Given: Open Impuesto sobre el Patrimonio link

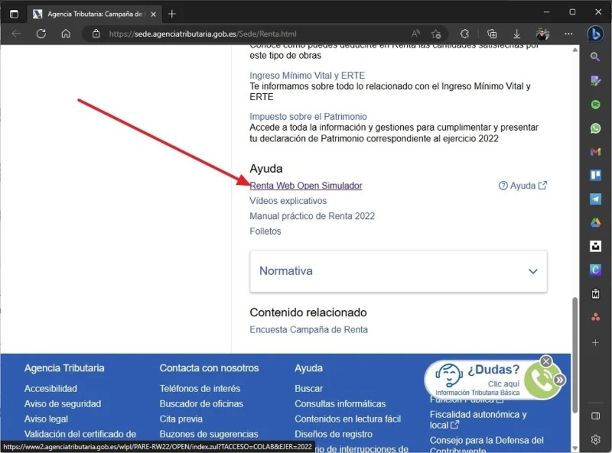Looking at the screenshot, I should click(x=308, y=116).
